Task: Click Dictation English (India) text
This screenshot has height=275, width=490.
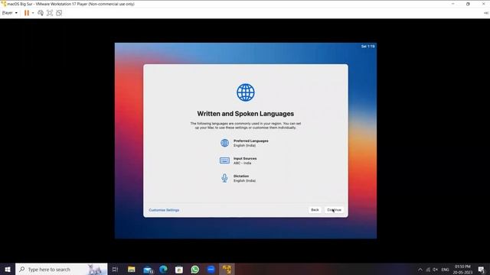Action: click(244, 178)
